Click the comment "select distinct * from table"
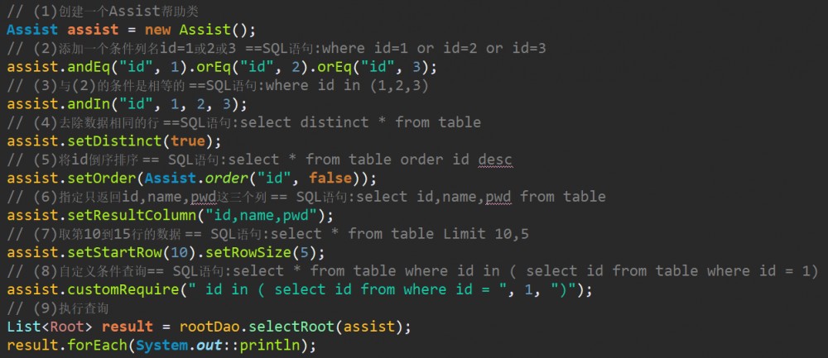This screenshot has width=828, height=358. (x=244, y=122)
